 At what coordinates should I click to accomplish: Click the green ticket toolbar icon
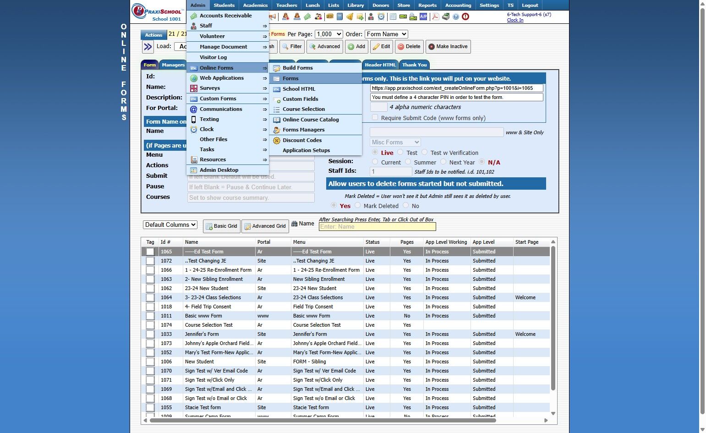[x=307, y=17]
